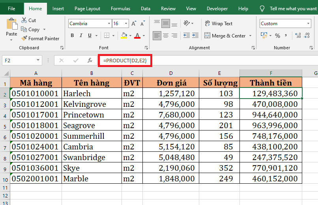Click the Accounting Number Format icon
This screenshot has height=205, width=318.
coord(264,35)
